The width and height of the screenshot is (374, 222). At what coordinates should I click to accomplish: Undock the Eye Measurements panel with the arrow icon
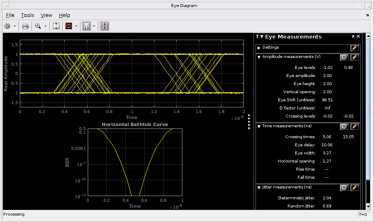click(x=353, y=36)
